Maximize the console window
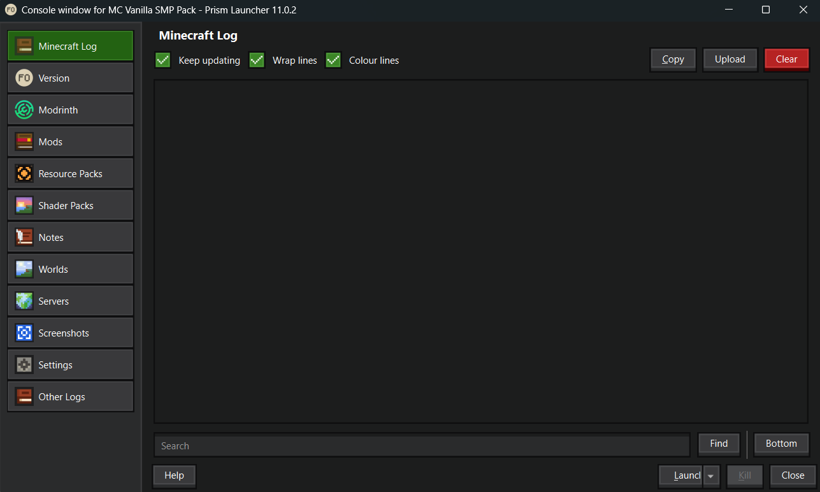The width and height of the screenshot is (820, 492). click(766, 10)
